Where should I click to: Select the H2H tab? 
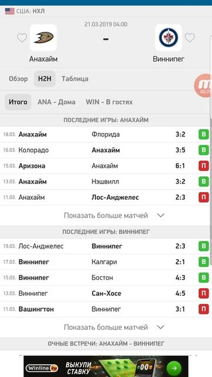(x=45, y=79)
